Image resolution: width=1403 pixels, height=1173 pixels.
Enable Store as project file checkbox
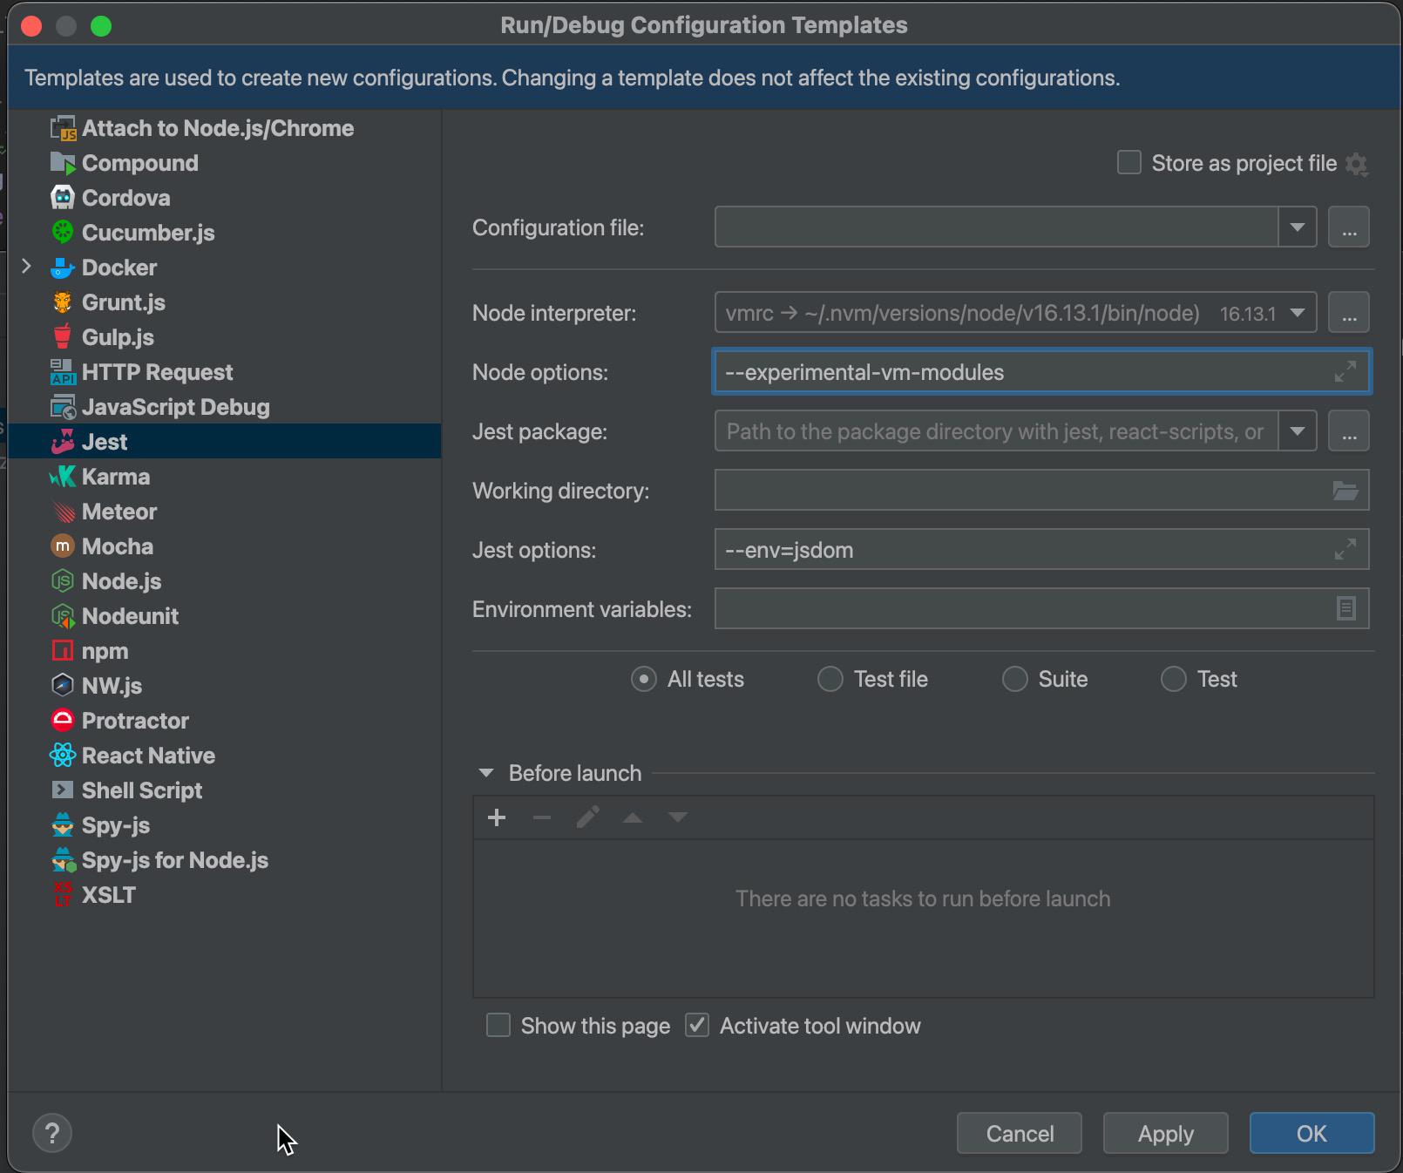coord(1129,163)
